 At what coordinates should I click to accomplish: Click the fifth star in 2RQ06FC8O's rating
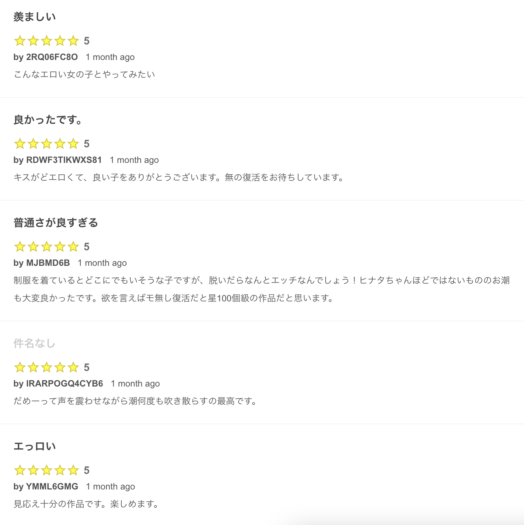73,41
